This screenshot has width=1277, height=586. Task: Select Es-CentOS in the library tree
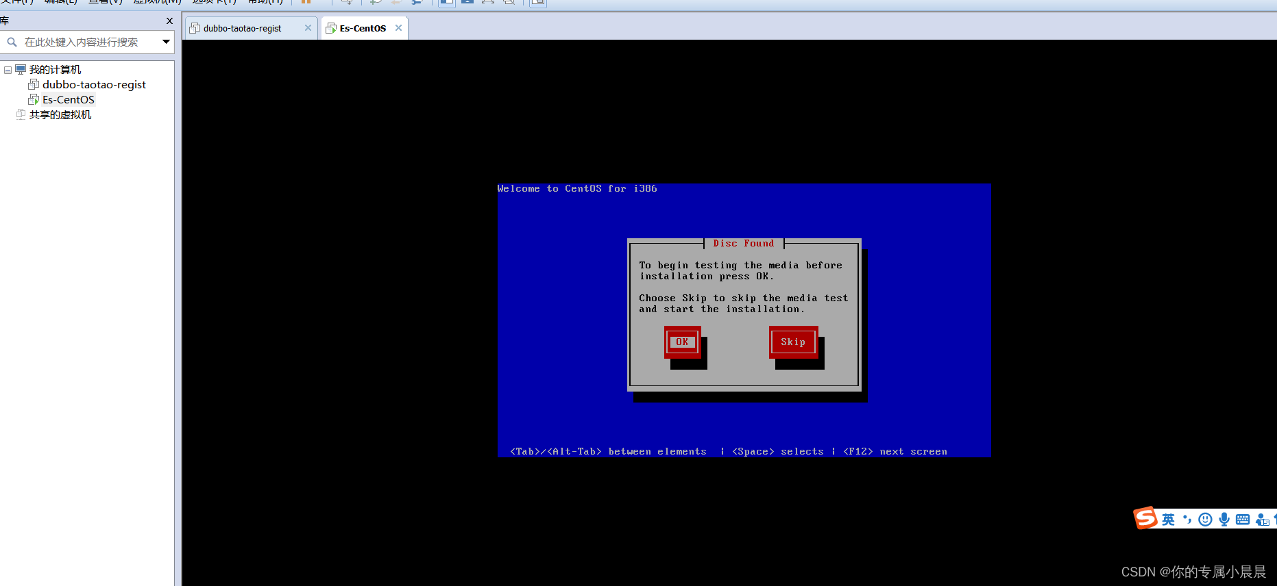point(69,100)
